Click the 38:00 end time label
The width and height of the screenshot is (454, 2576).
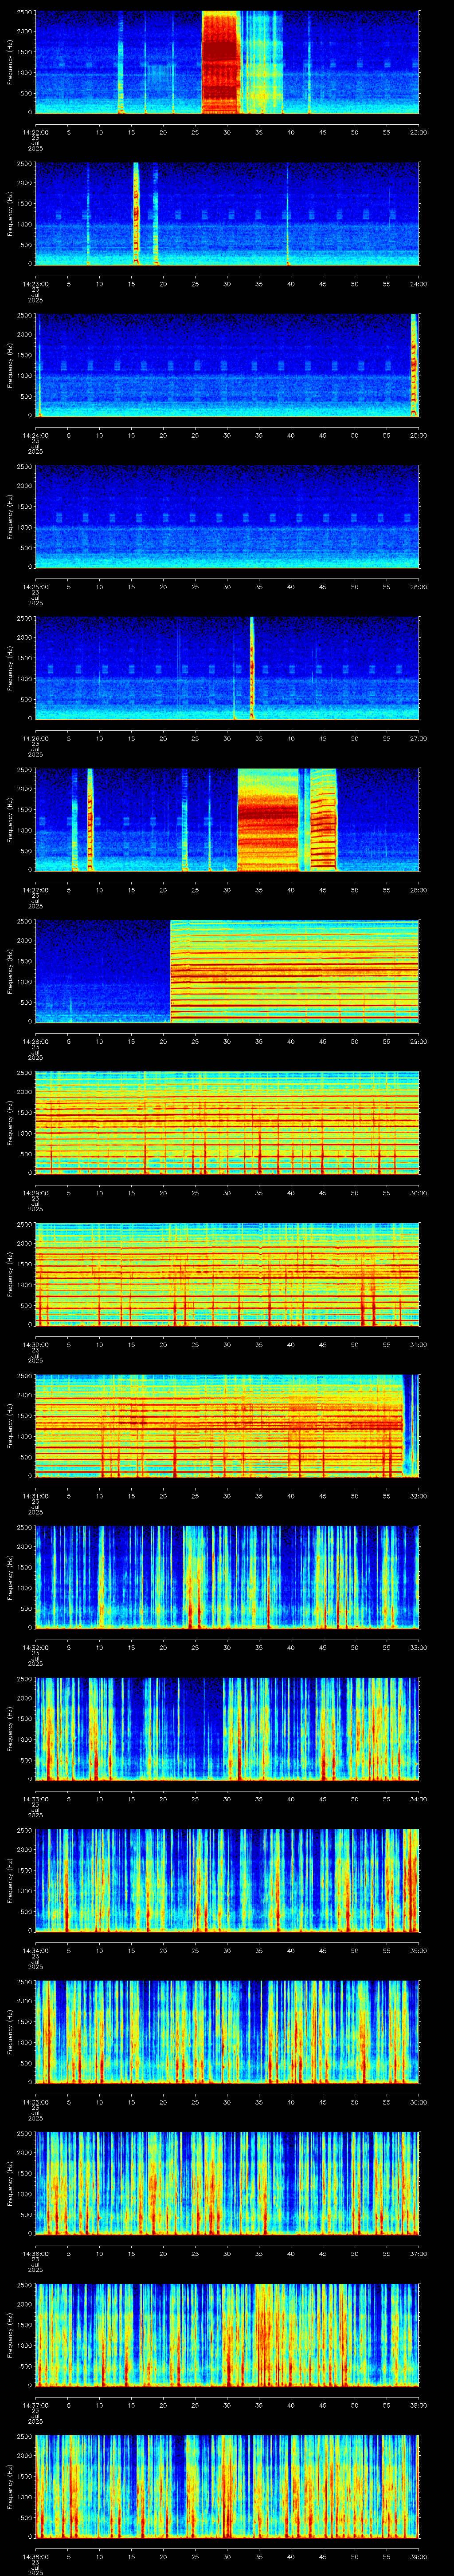[x=418, y=2405]
